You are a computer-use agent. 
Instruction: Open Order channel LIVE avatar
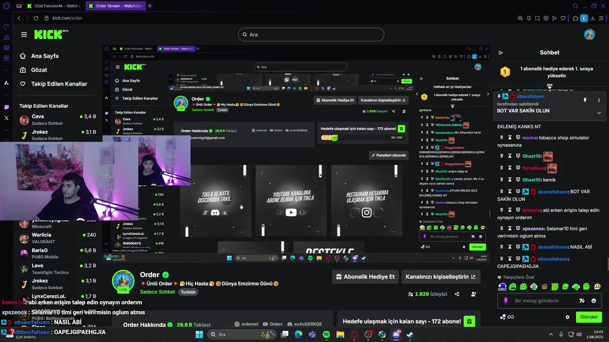pos(123,281)
